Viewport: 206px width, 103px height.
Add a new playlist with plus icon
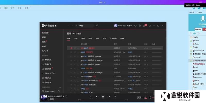click(60, 87)
